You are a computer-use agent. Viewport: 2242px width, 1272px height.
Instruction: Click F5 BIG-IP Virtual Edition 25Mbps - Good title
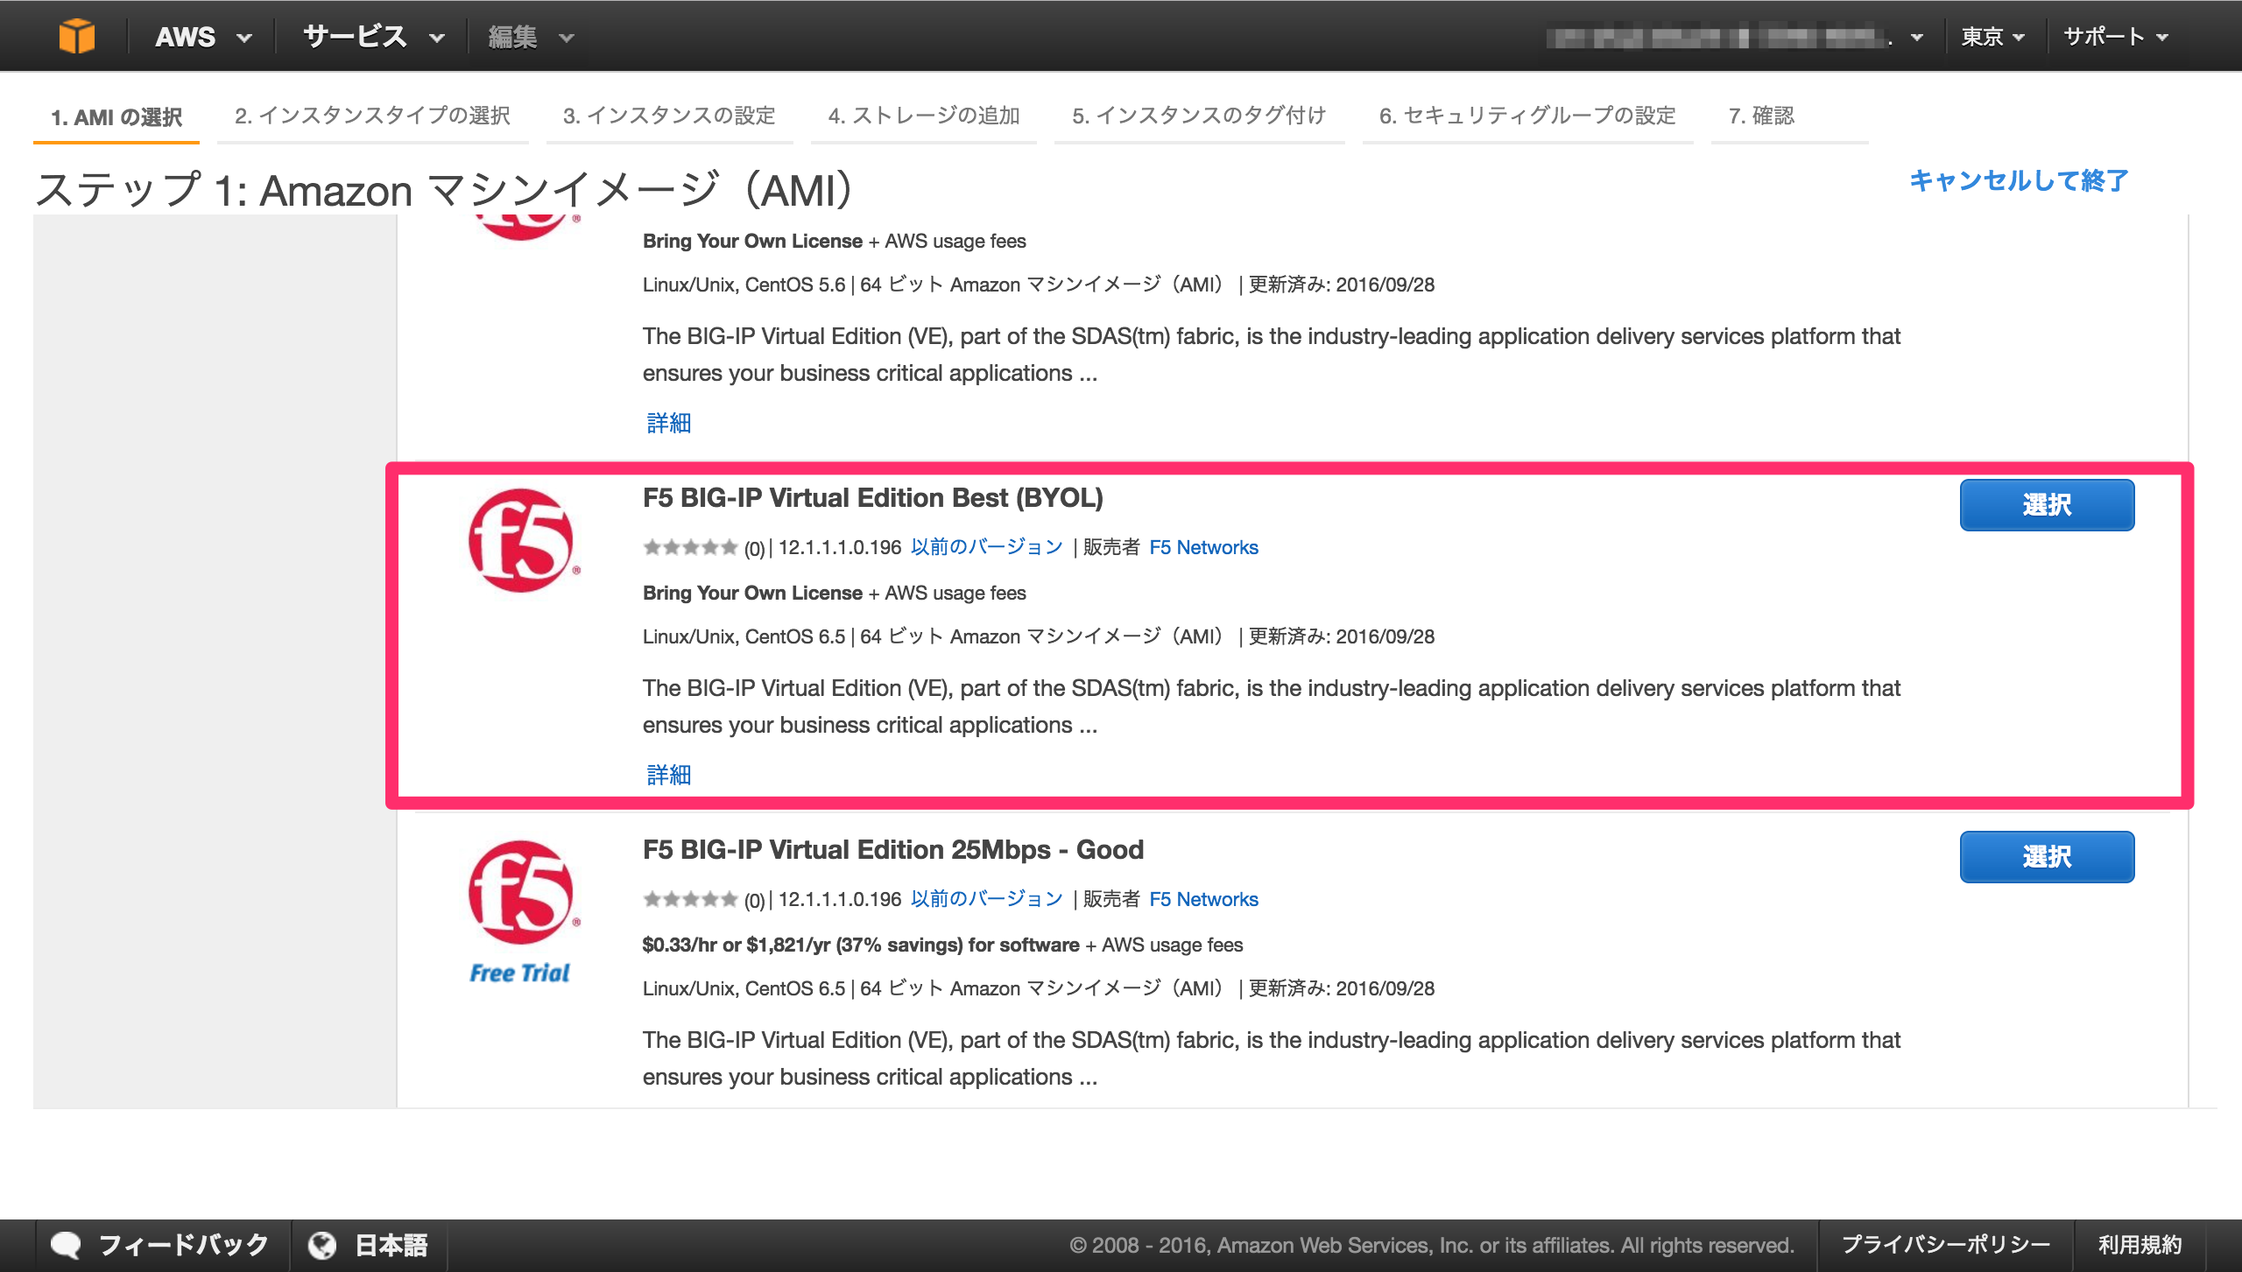coord(893,849)
